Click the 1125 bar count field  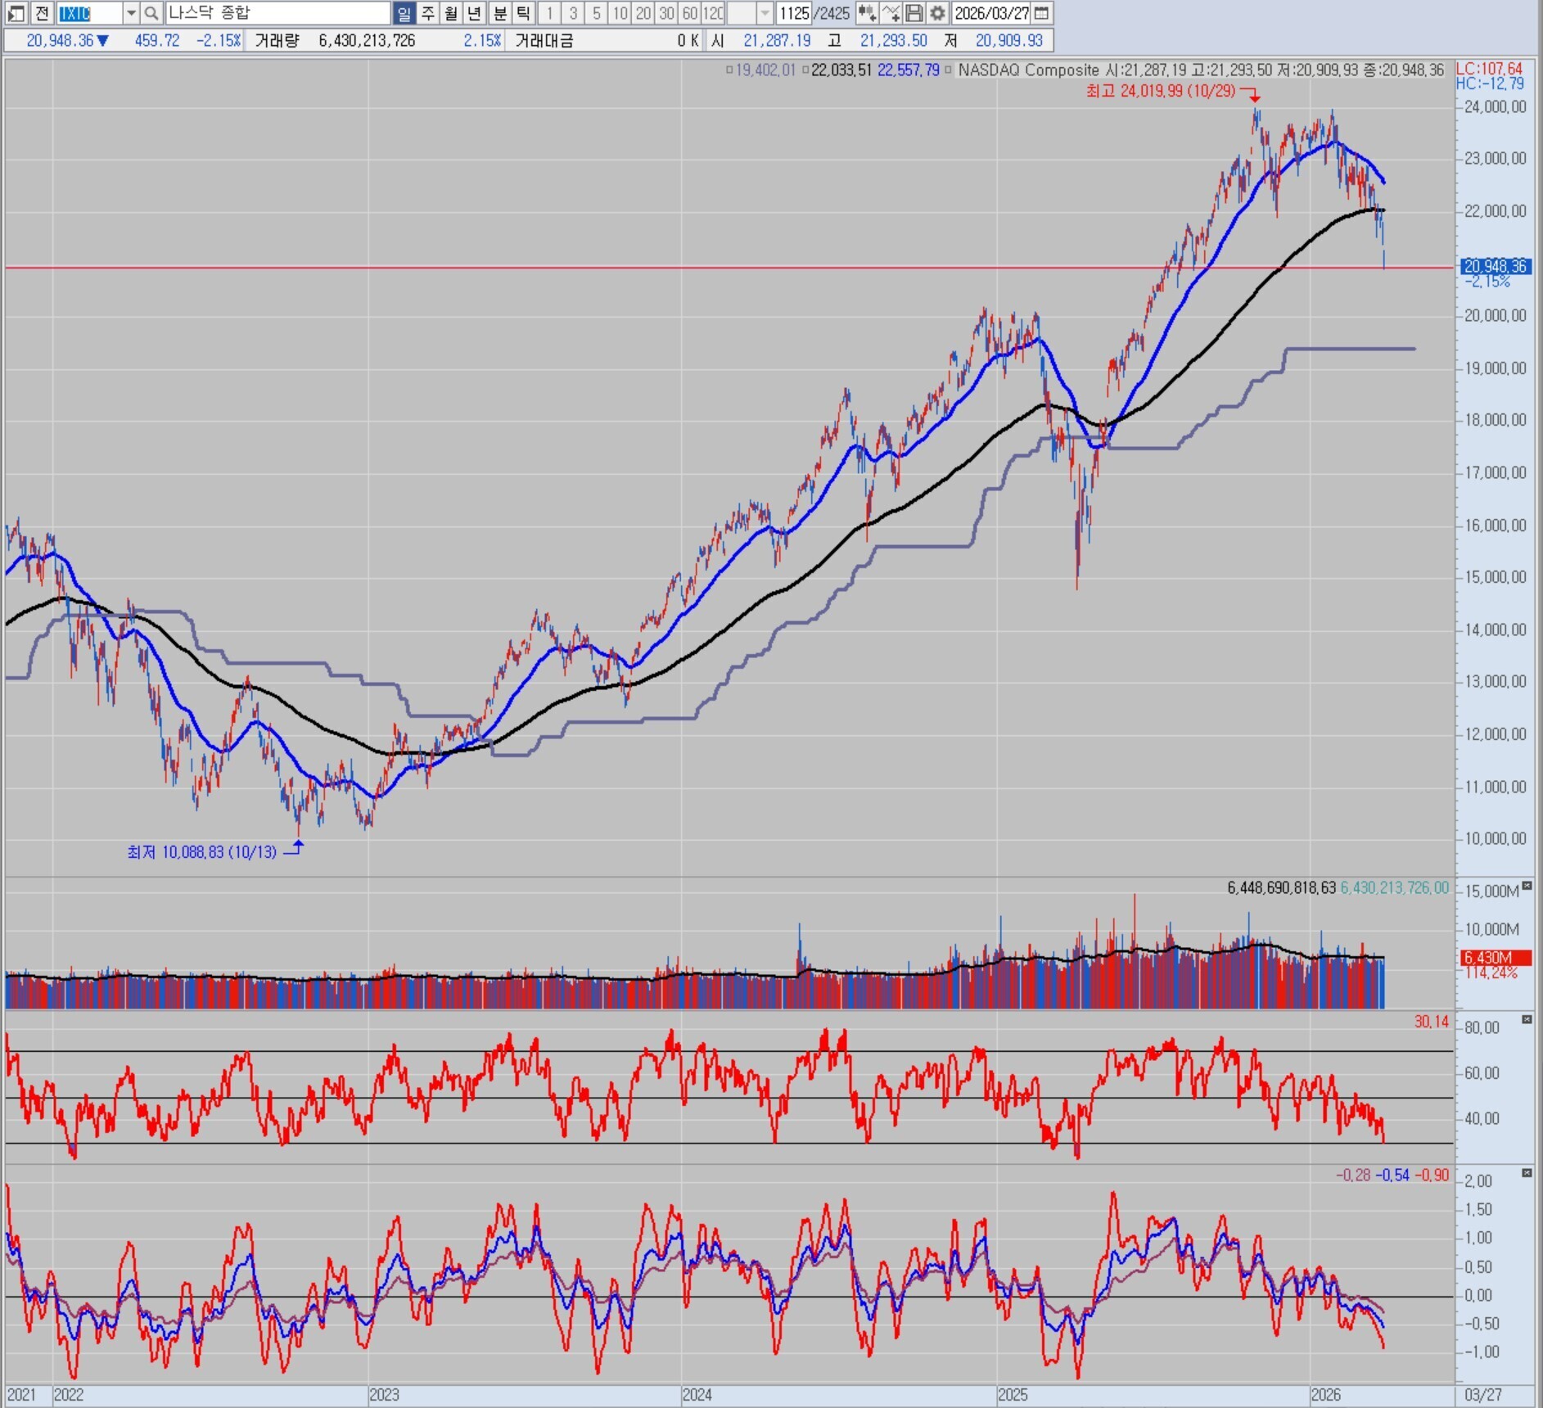[793, 13]
